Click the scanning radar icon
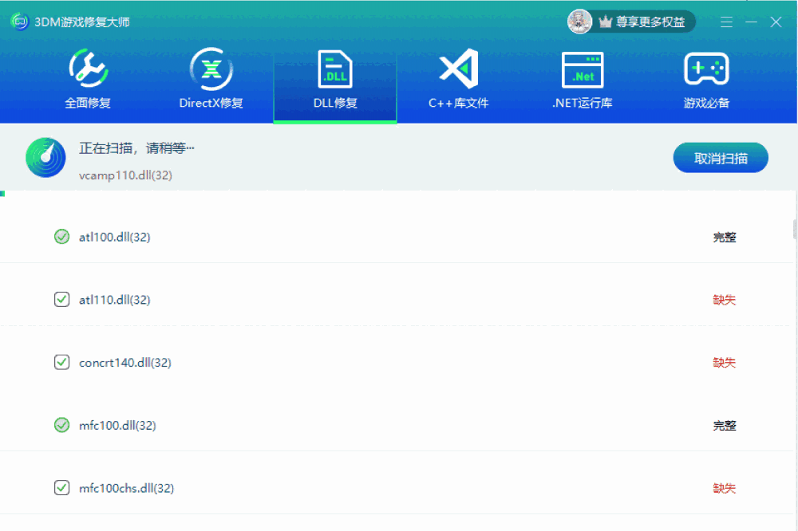The width and height of the screenshot is (798, 531). (45, 157)
